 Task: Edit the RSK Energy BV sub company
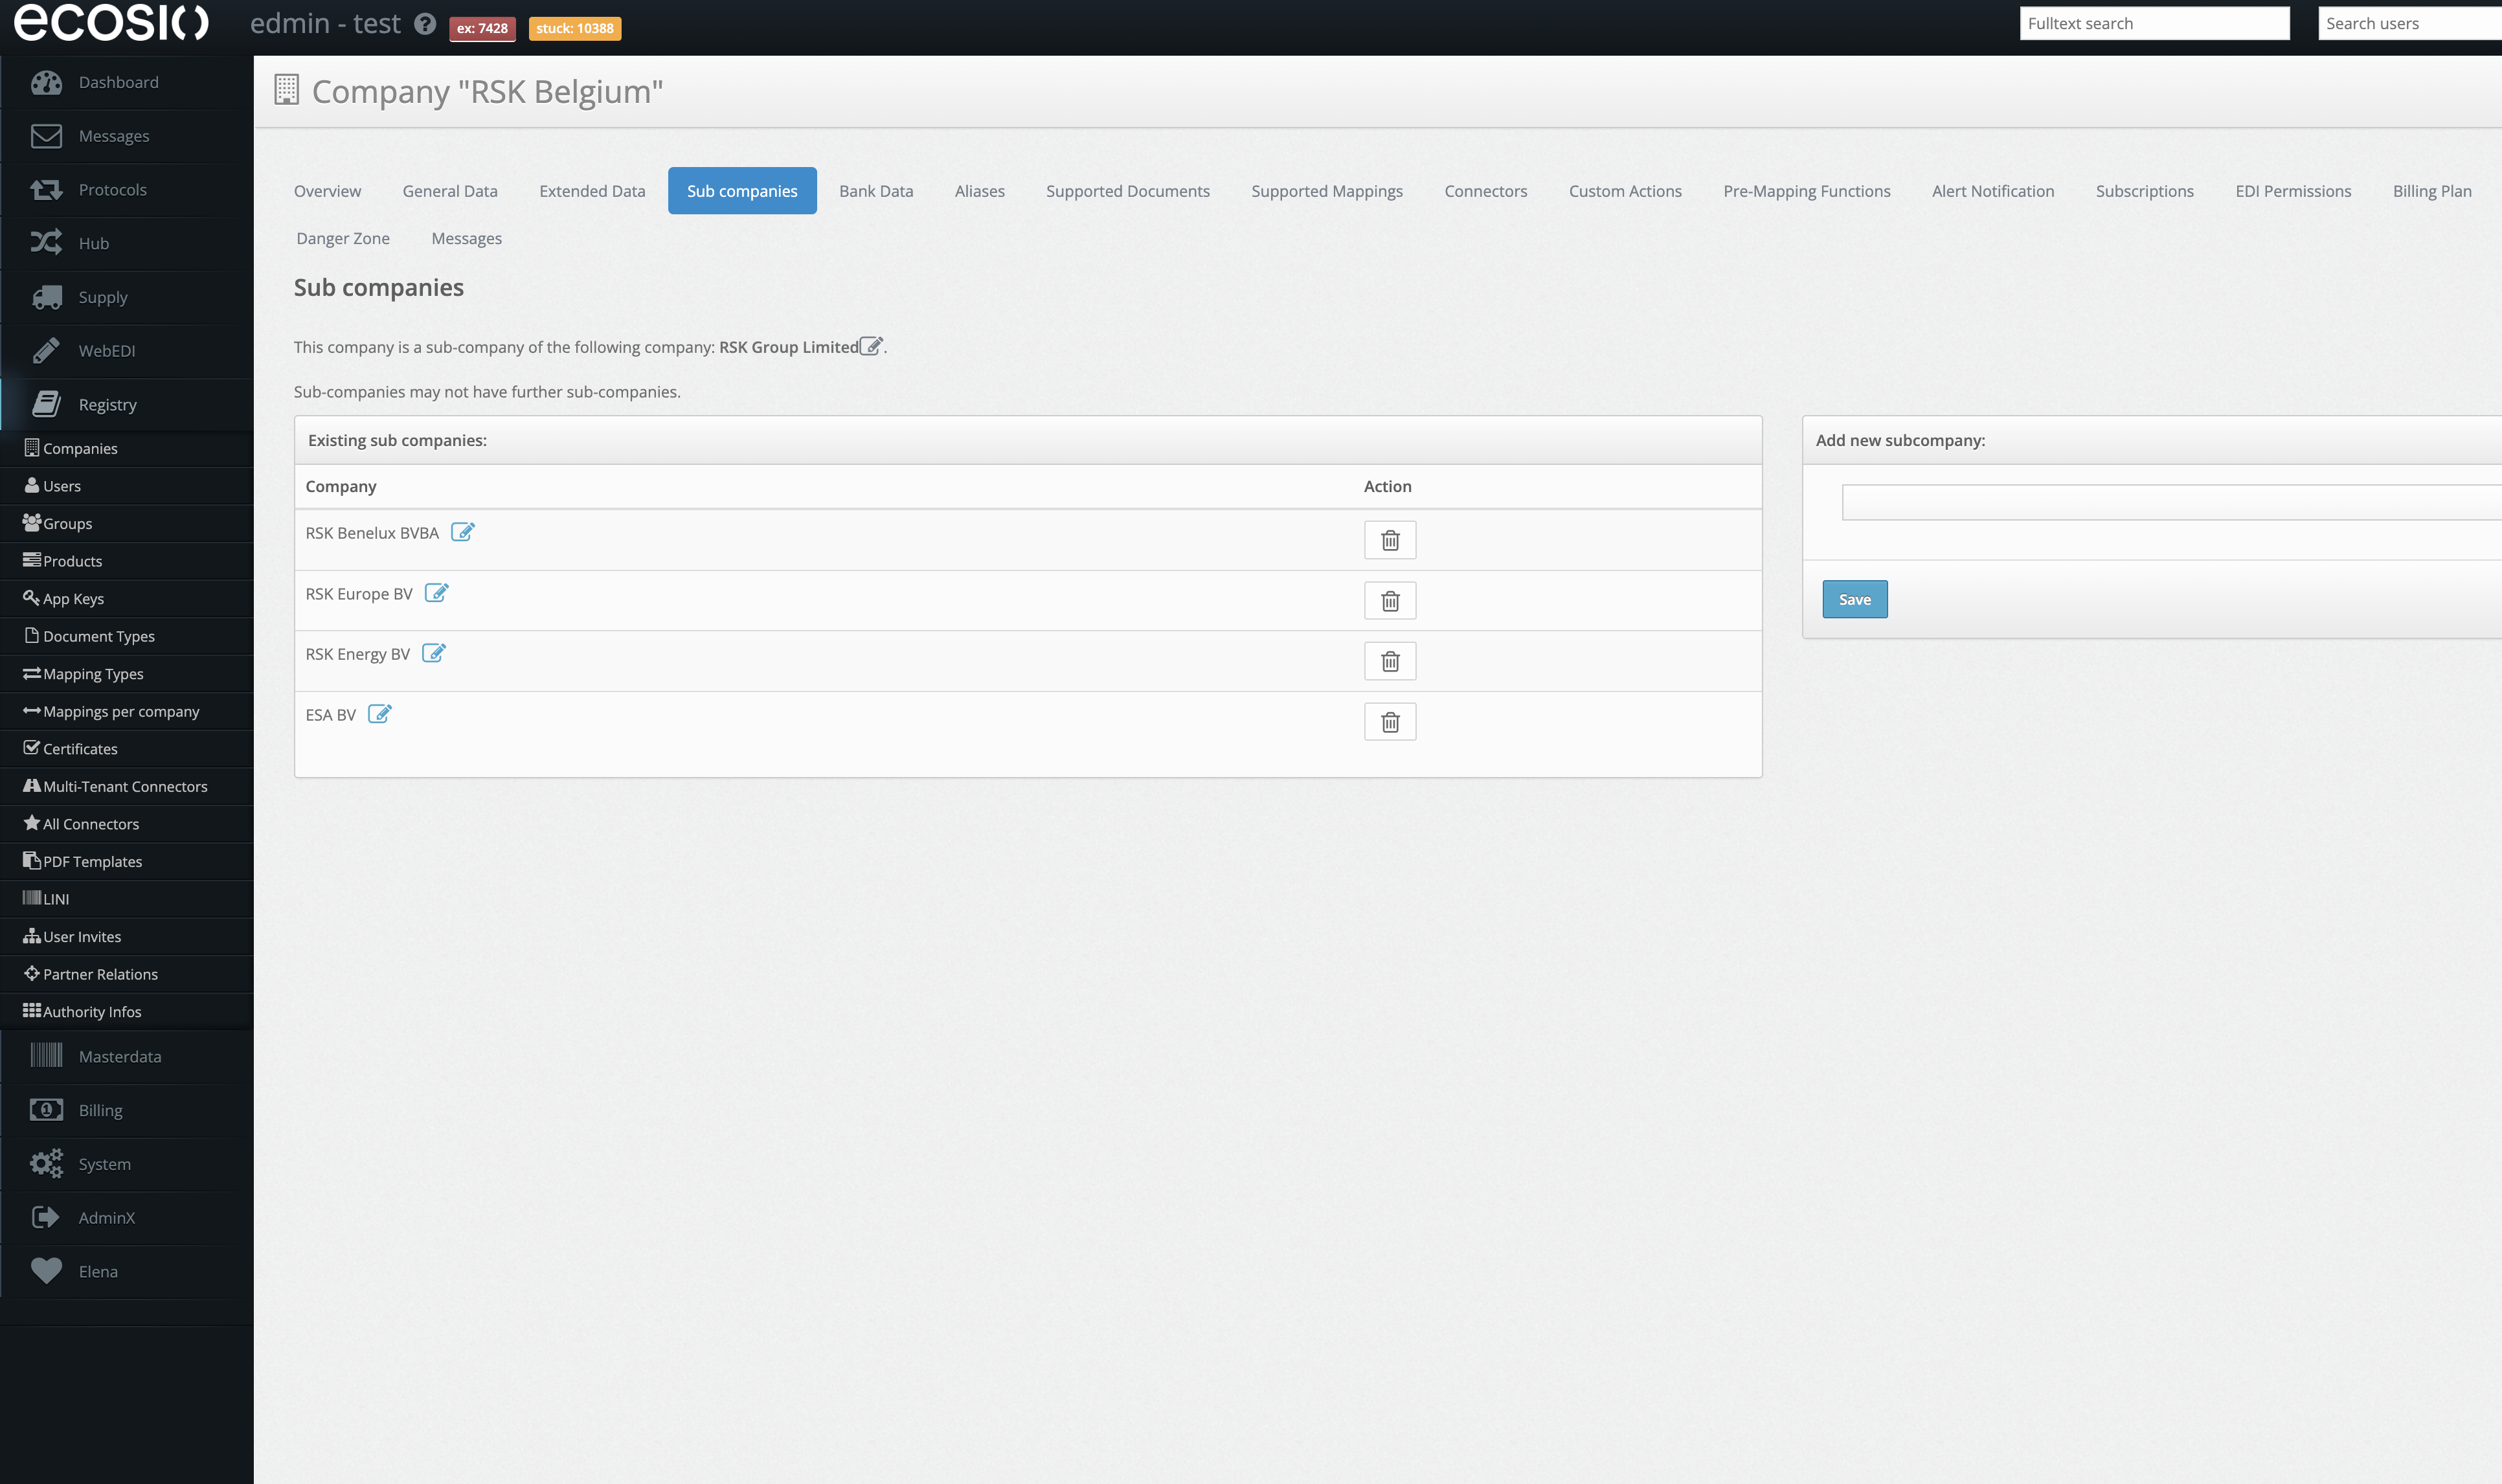pyautogui.click(x=433, y=653)
